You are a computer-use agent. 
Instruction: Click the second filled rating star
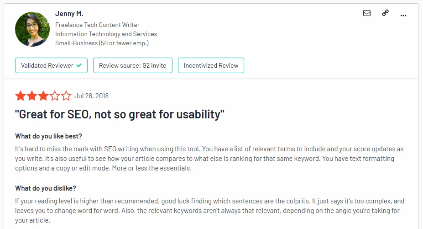click(32, 96)
